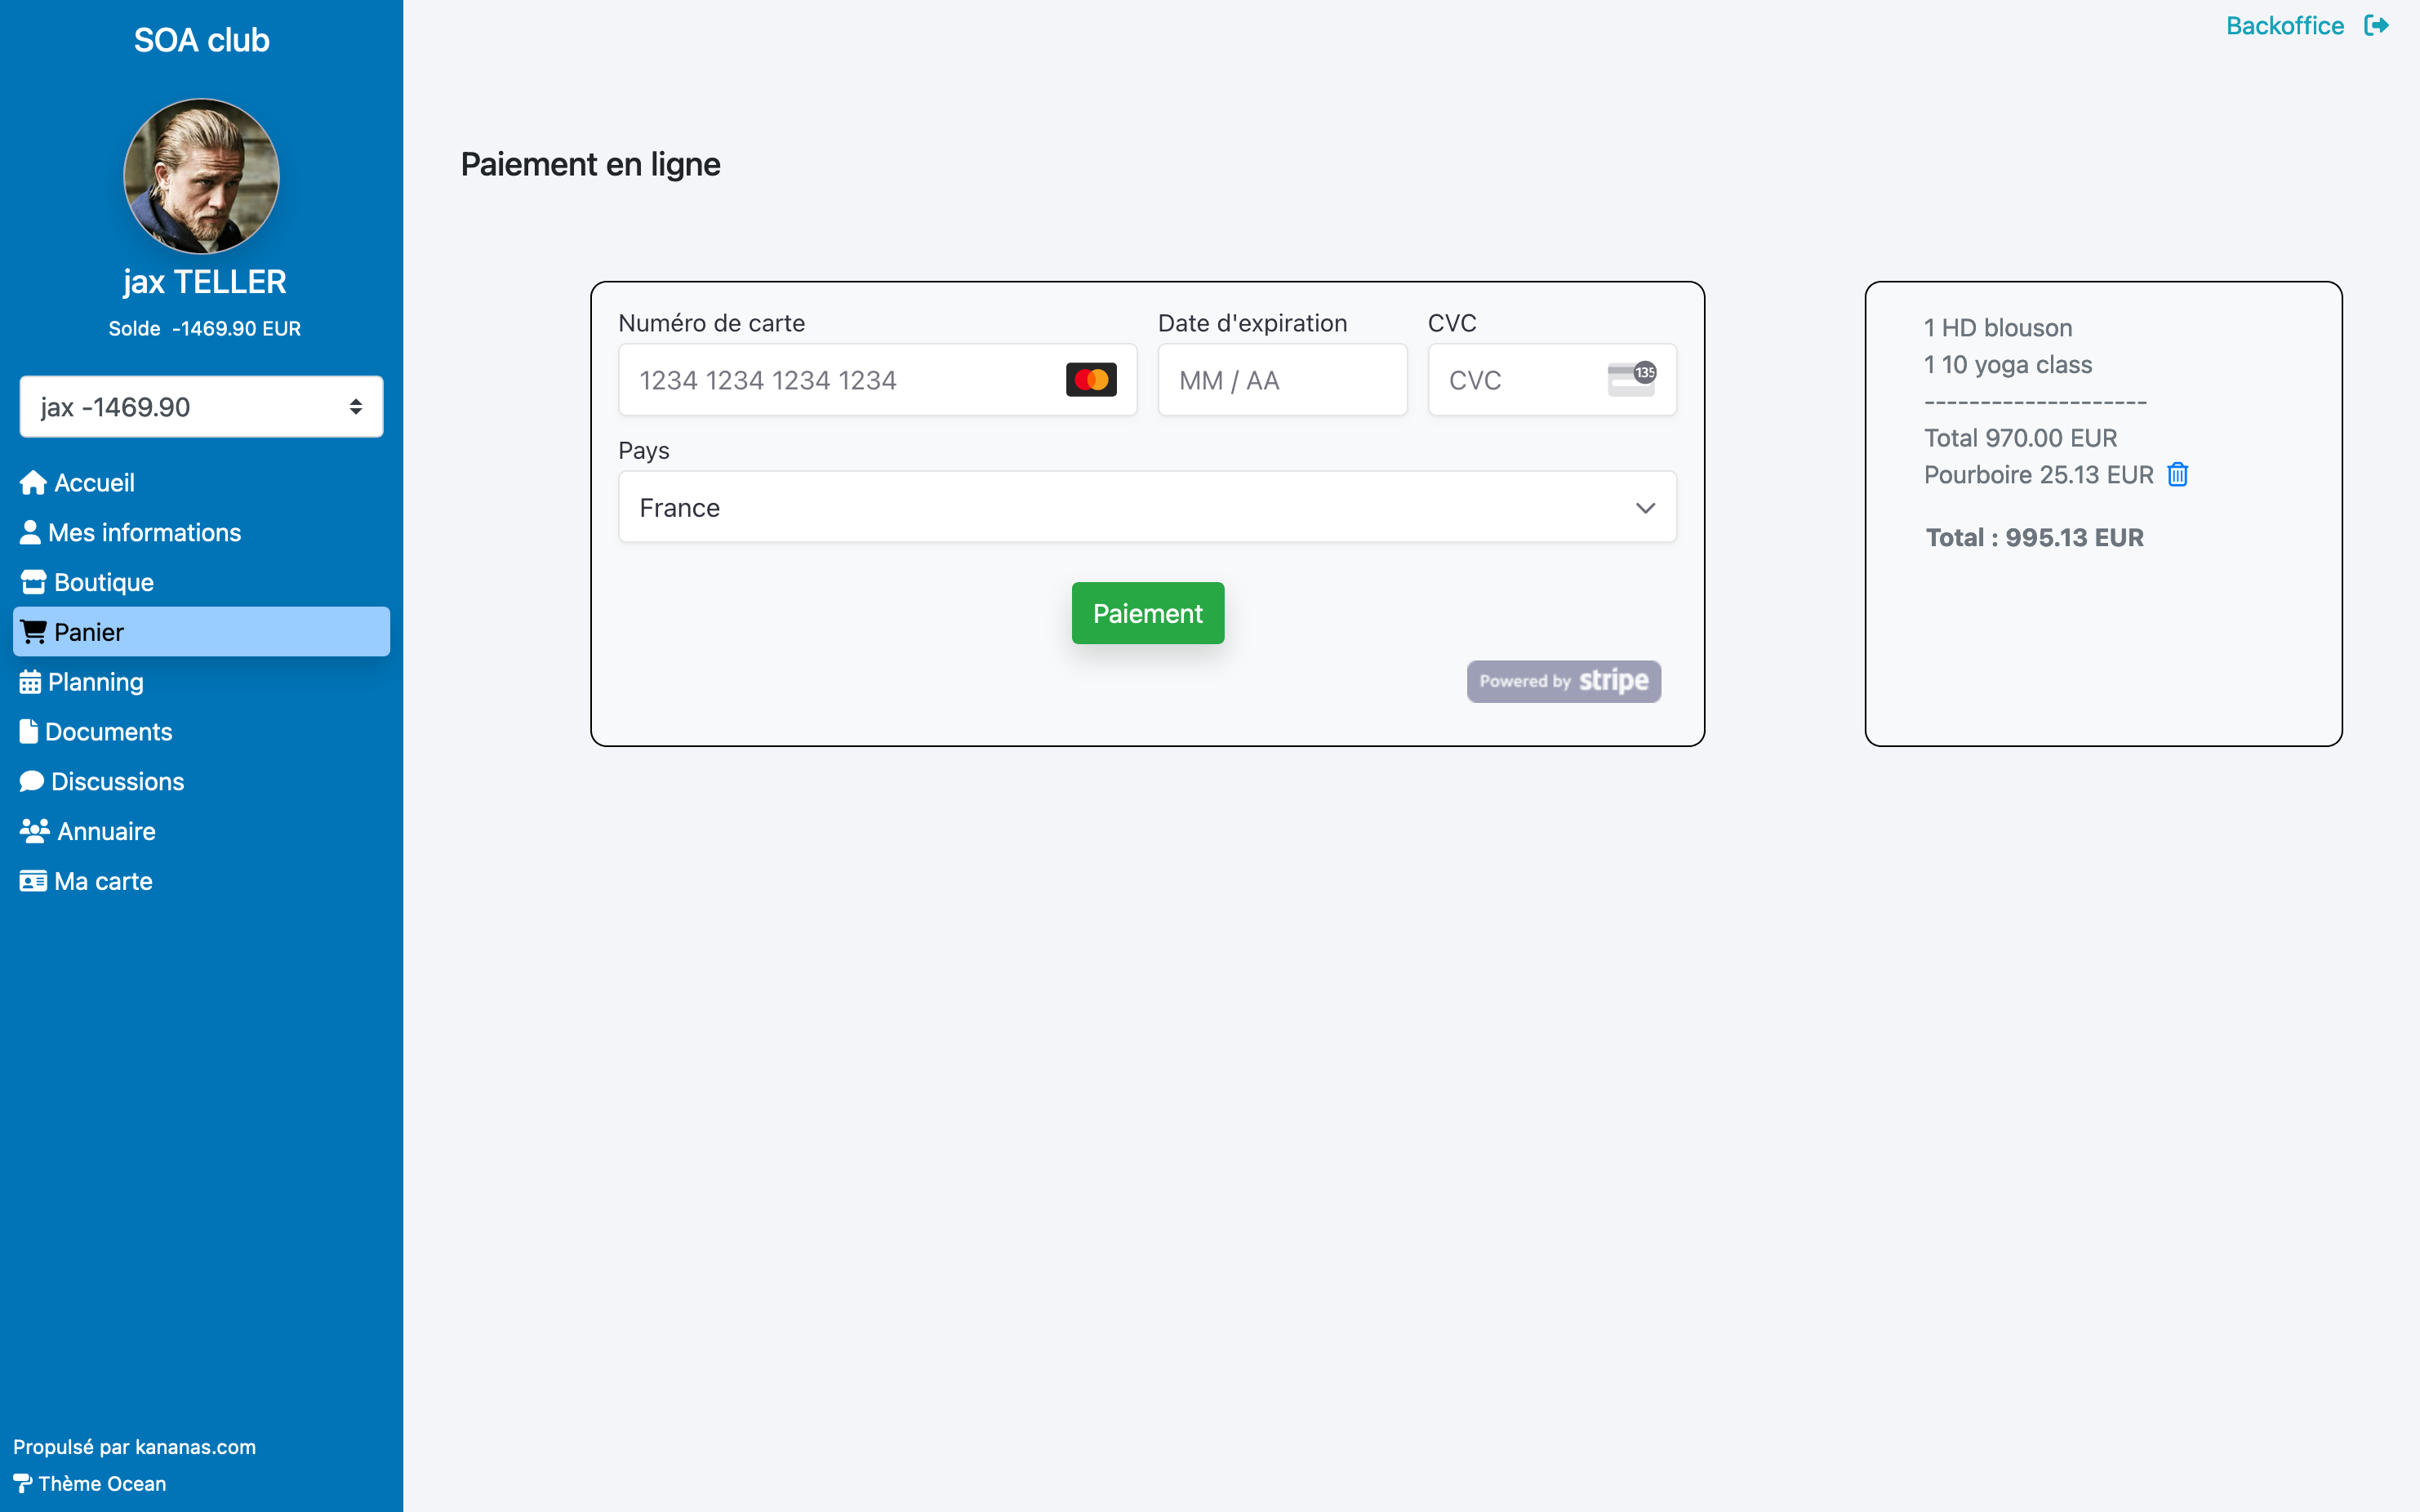
Task: Open the jax -1469.90 account selector
Action: 201,407
